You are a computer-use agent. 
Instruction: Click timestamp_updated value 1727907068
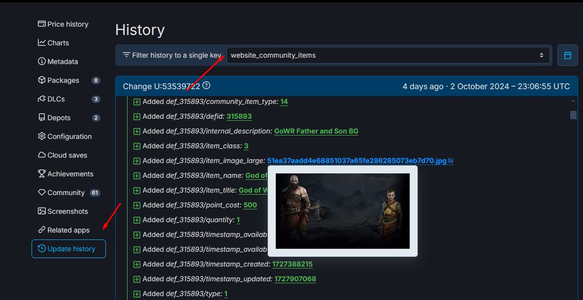(x=295, y=279)
